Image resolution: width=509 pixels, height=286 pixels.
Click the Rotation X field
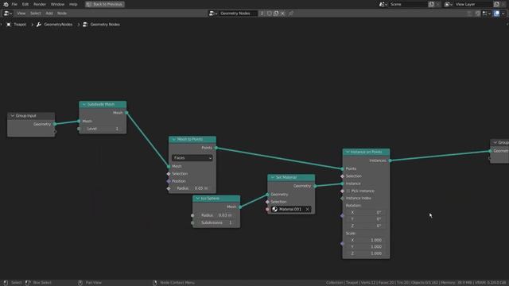click(x=366, y=212)
